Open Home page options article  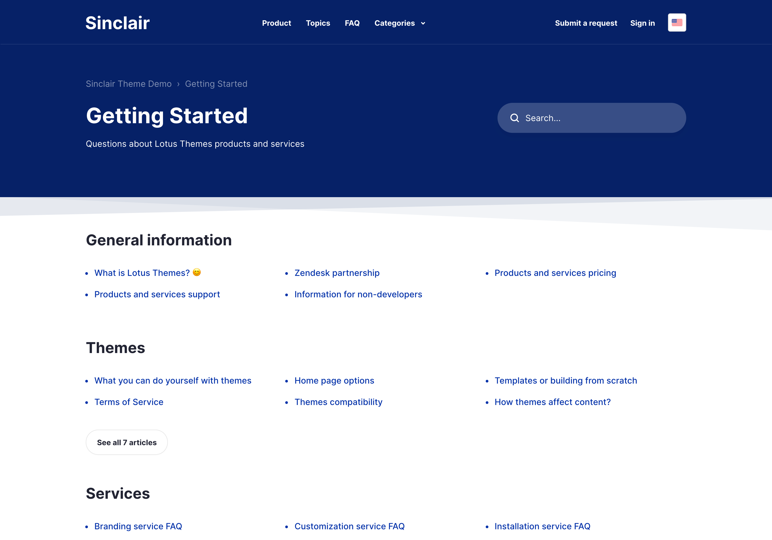pyautogui.click(x=334, y=380)
